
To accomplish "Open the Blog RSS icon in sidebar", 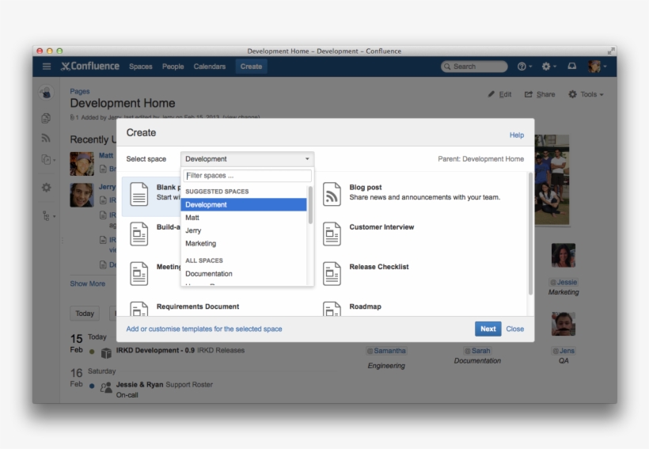I will [x=46, y=138].
